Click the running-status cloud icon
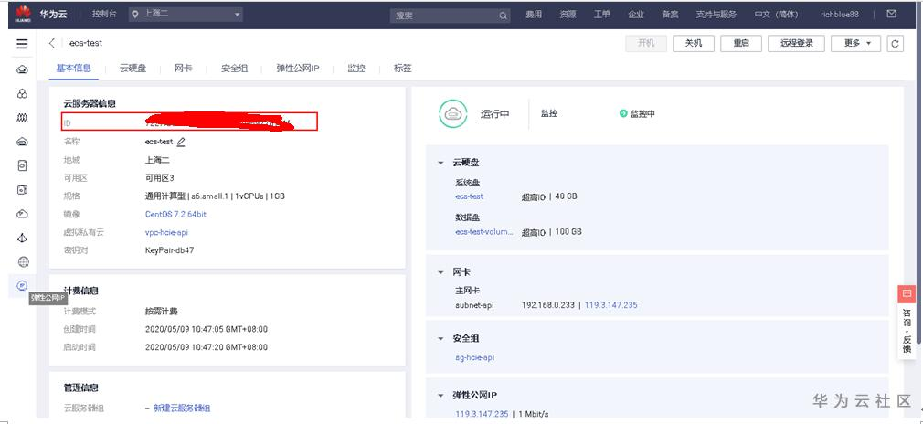Screen dimensions: 923x424 coord(452,114)
